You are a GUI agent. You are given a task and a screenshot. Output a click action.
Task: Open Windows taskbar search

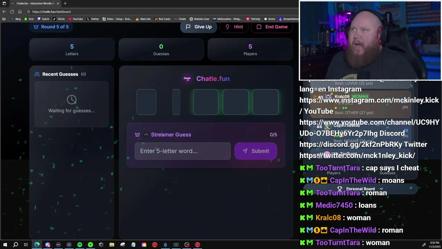(16, 245)
